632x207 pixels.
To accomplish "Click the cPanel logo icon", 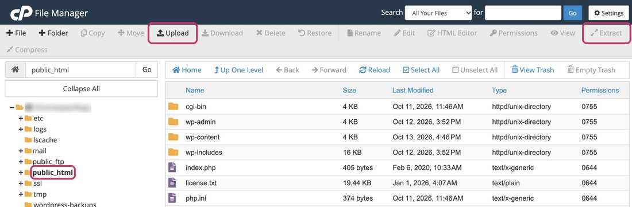I will tap(21, 13).
